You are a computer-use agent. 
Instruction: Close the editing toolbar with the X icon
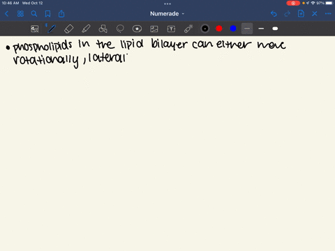(x=315, y=14)
